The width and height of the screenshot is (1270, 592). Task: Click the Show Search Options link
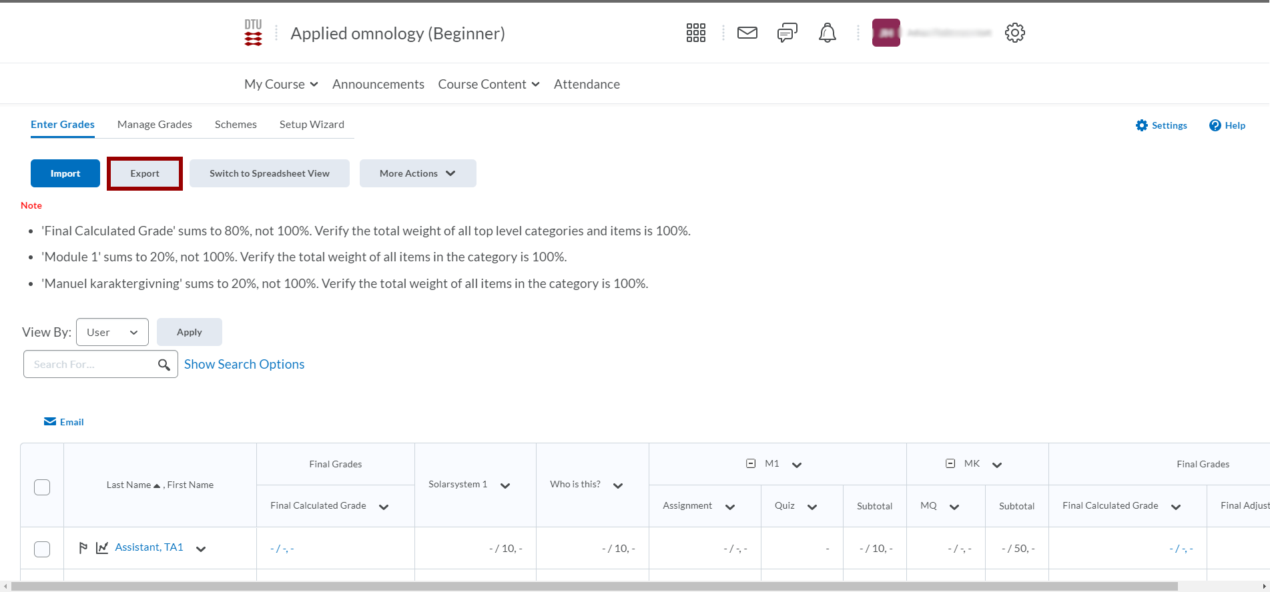[x=244, y=364]
